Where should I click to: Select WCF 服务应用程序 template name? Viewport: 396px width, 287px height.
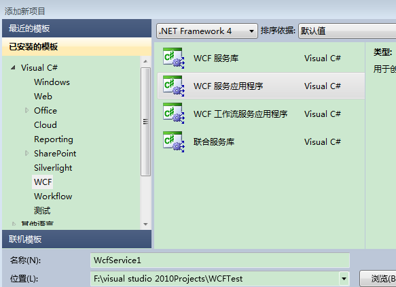coord(228,86)
